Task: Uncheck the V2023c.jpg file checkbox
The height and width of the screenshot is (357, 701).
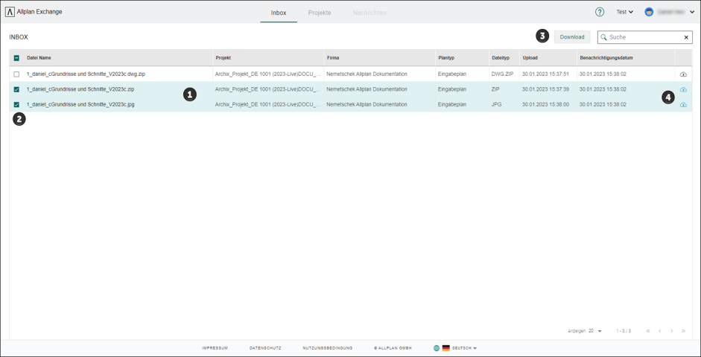Action: (16, 105)
